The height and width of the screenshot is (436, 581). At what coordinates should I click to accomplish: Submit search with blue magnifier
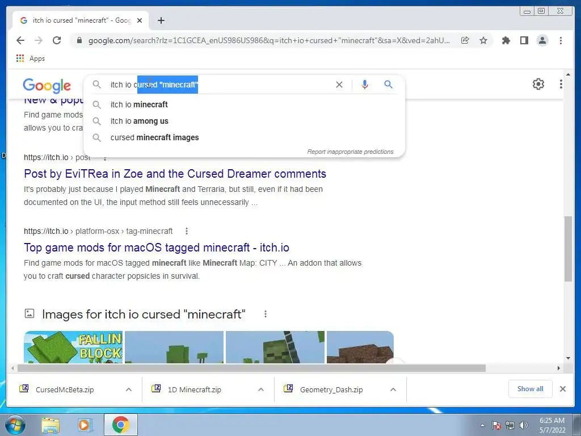tap(388, 85)
